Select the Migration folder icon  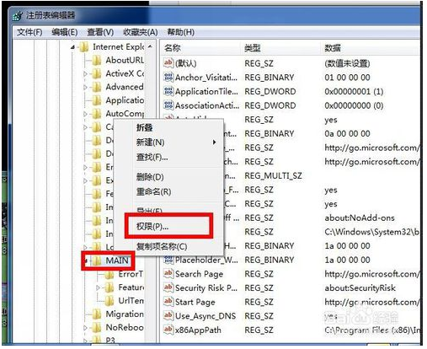coord(97,314)
